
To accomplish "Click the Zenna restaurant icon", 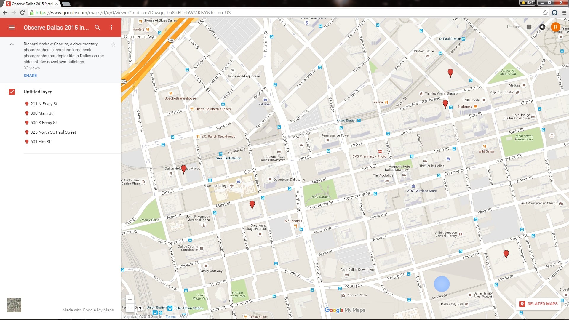I will click(x=386, y=102).
